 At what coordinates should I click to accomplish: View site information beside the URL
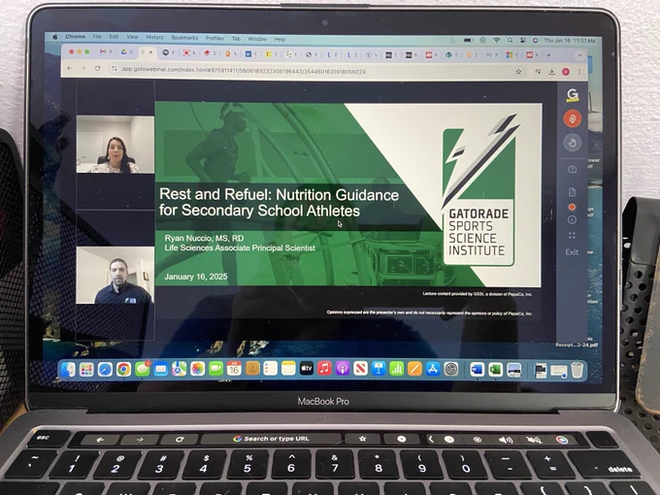(x=115, y=69)
